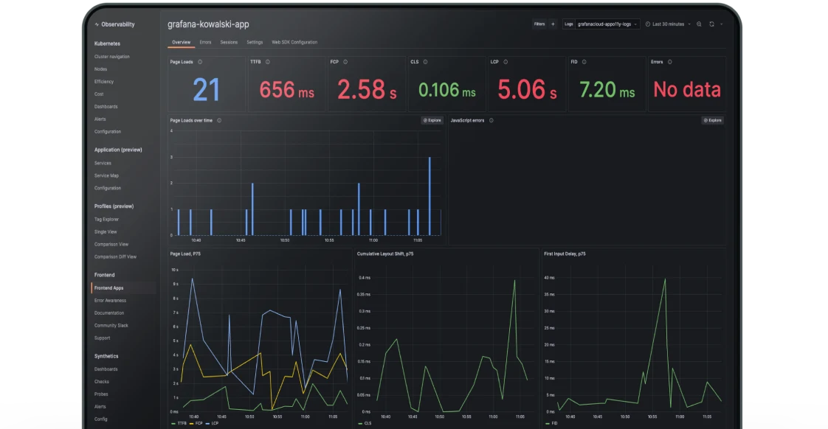Open Comparison Diff View in the sidebar
The image size is (828, 429).
click(x=116, y=257)
